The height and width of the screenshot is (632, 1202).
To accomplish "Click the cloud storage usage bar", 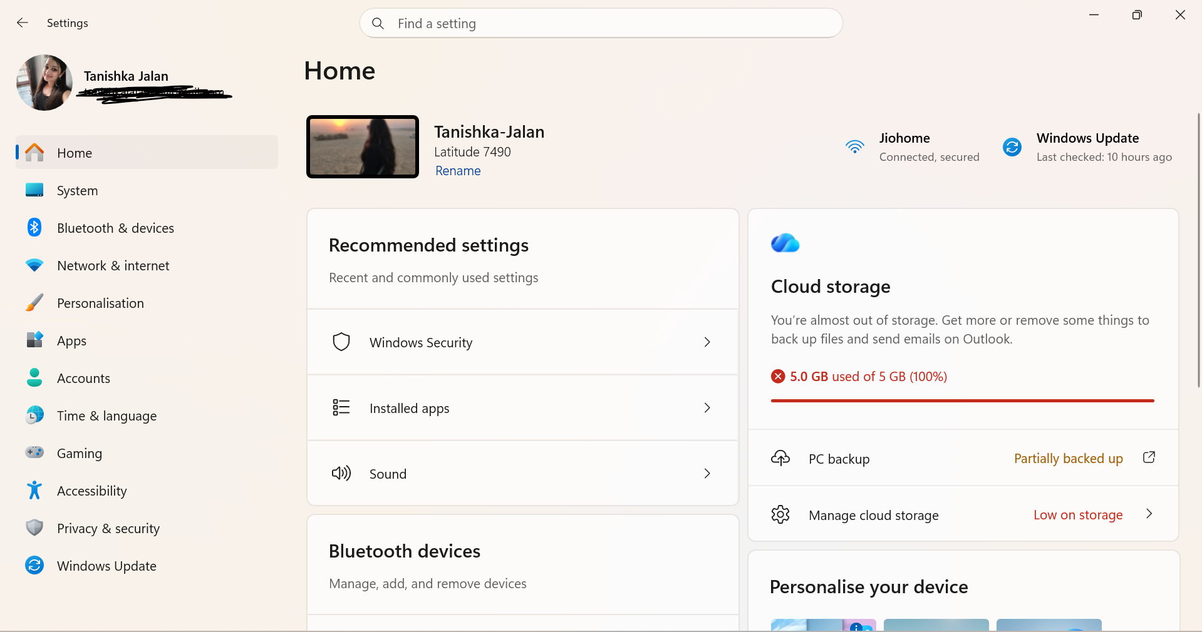I will (962, 400).
